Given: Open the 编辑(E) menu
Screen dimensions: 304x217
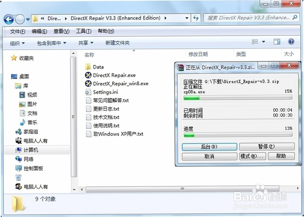Looking at the screenshot, I should tap(39, 31).
